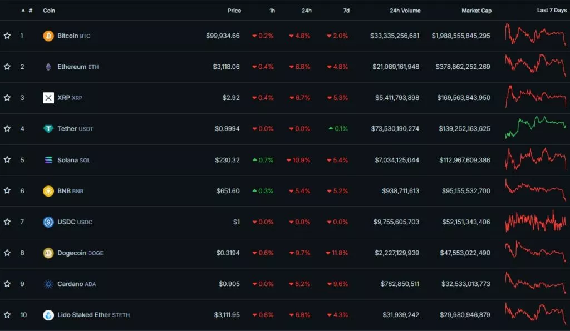Open Cardano's 7-day sparkline chart
The height and width of the screenshot is (331, 570).
click(535, 283)
